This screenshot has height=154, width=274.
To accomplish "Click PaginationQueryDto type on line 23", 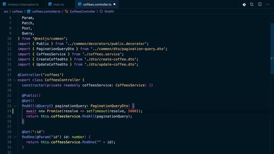I will click(x=109, y=106).
